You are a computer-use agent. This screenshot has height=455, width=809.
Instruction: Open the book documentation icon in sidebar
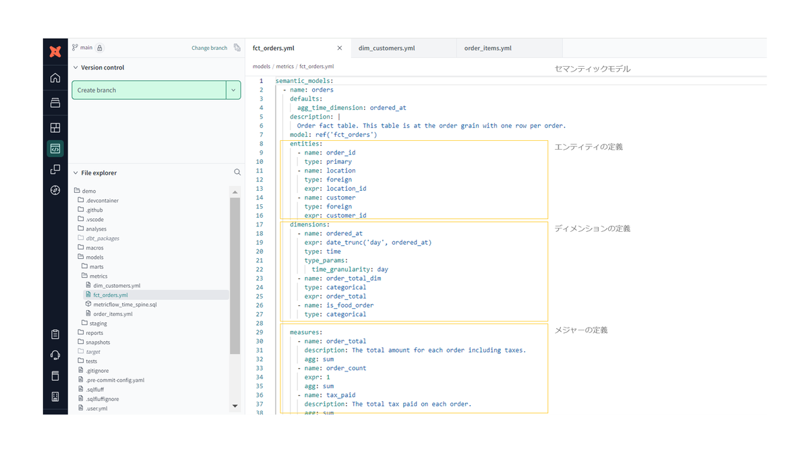(x=55, y=376)
